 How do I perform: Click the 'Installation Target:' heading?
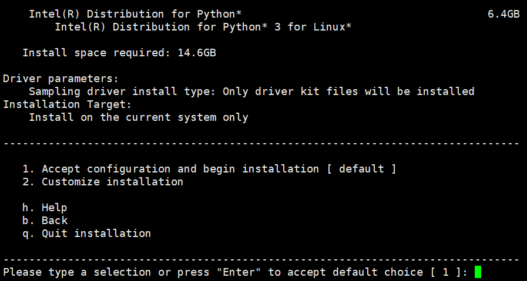tap(67, 104)
